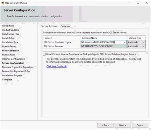Select the Service Accounts tab

[50, 26]
